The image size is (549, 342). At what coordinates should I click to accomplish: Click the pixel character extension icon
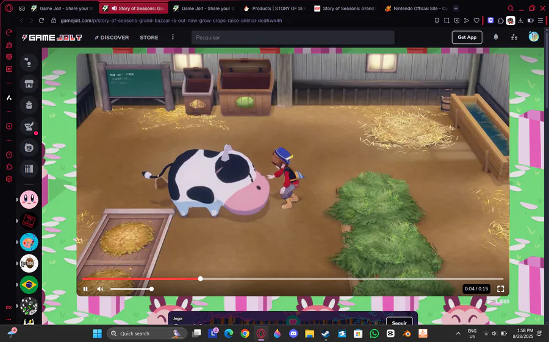click(511, 21)
